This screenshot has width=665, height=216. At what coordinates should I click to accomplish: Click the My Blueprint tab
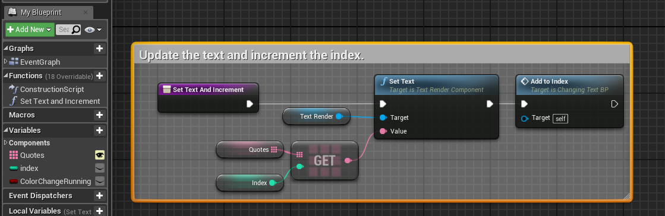[48, 12]
